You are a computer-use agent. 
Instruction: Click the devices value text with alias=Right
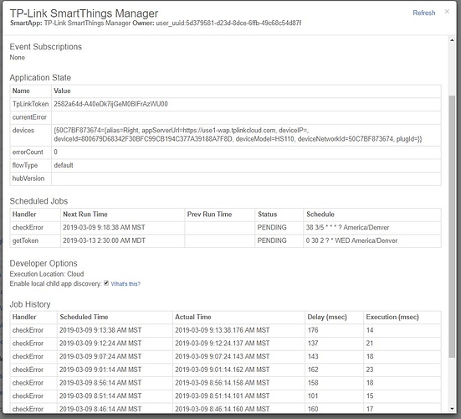tap(238, 135)
